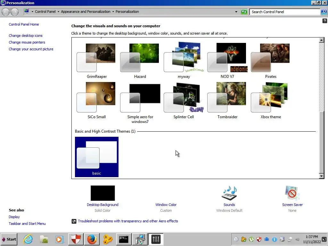Click the Basic and High Contrast Themes heading

point(105,131)
